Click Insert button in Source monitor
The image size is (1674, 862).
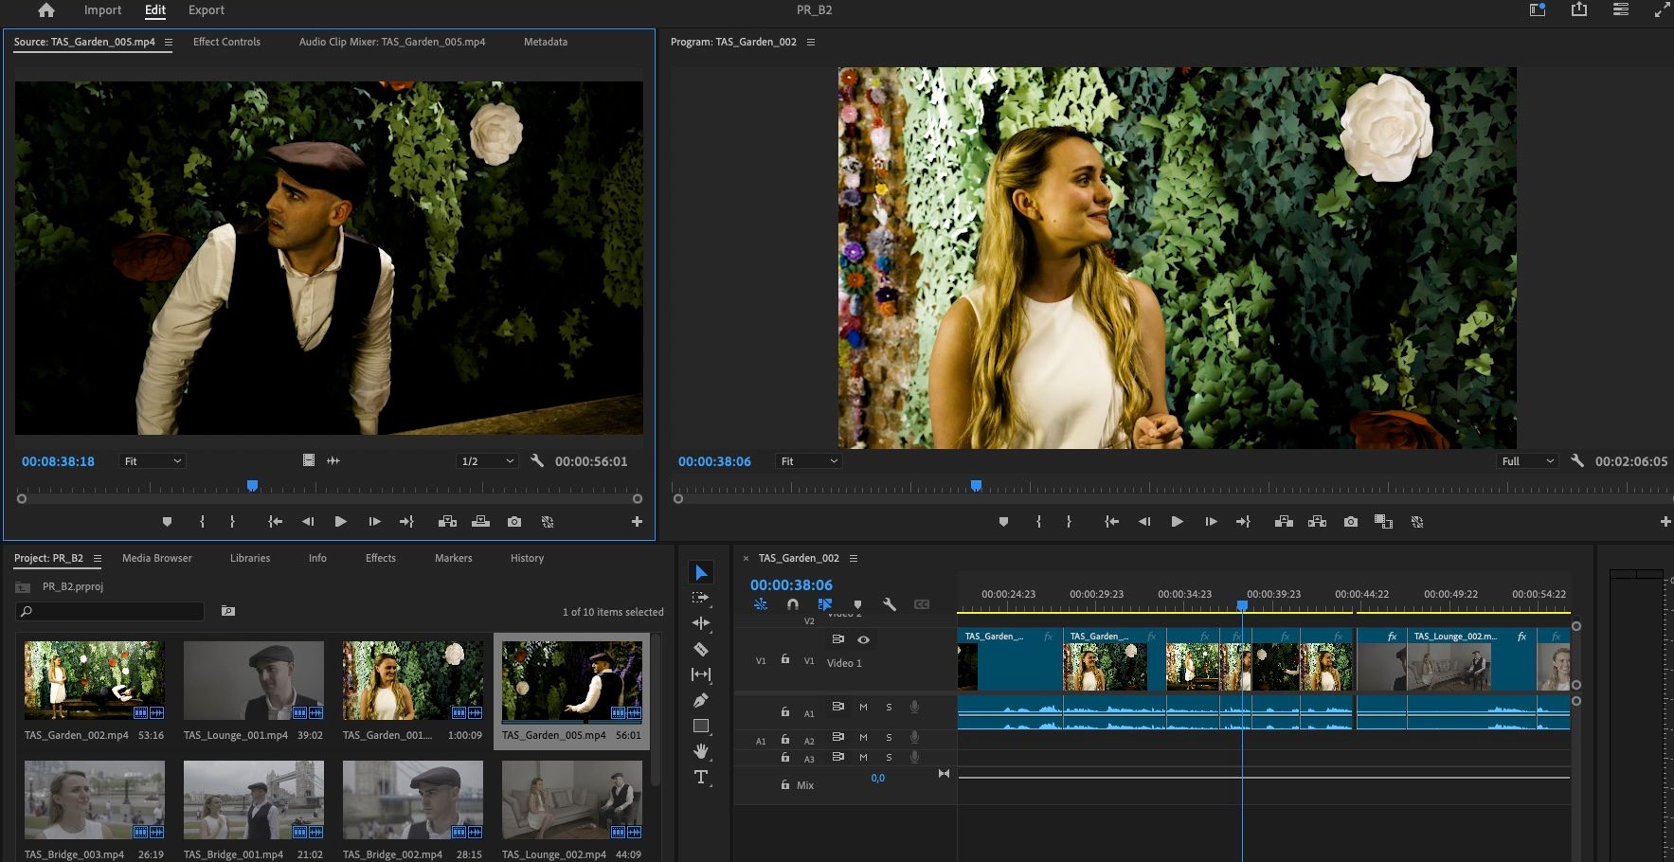pyautogui.click(x=447, y=522)
